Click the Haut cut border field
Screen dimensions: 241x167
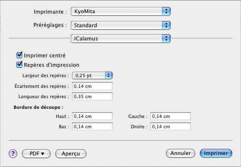tap(92, 116)
